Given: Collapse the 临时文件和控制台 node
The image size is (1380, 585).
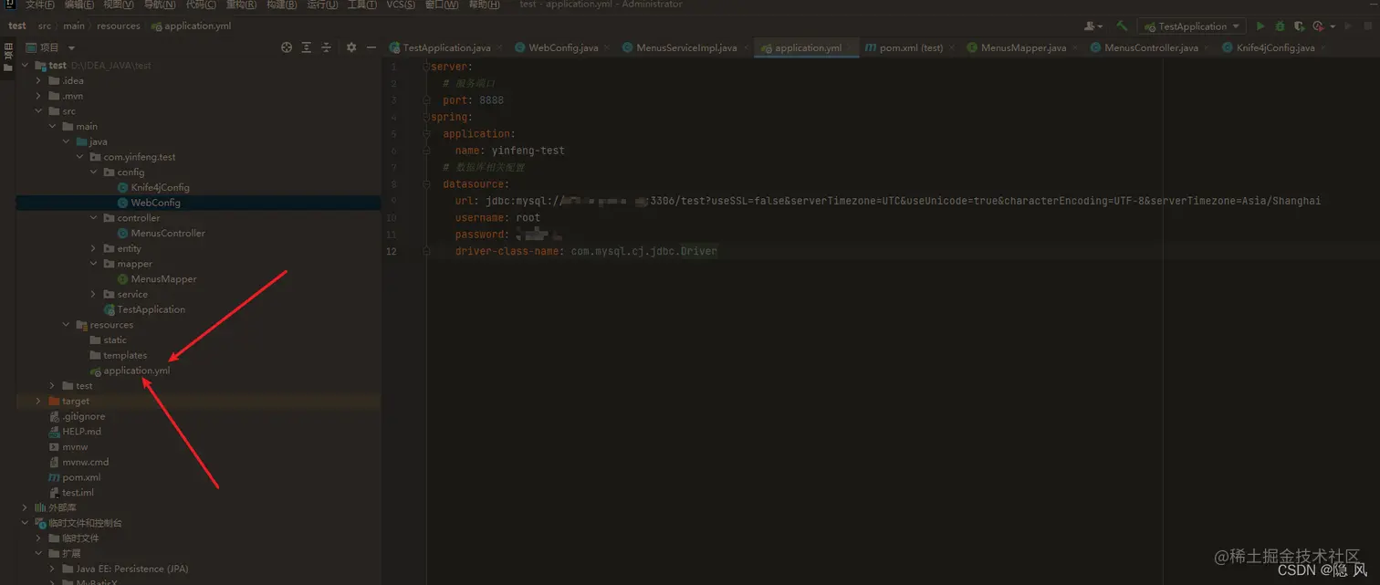Looking at the screenshot, I should (x=25, y=523).
